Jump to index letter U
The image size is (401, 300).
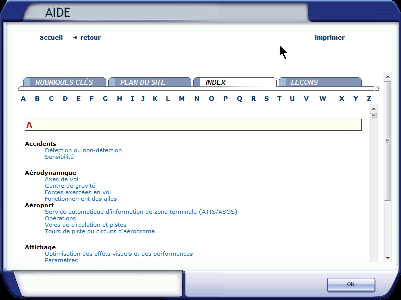(x=292, y=98)
